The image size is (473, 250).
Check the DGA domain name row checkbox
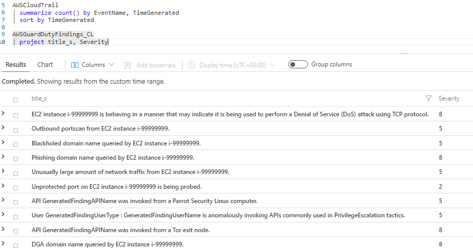(15, 245)
